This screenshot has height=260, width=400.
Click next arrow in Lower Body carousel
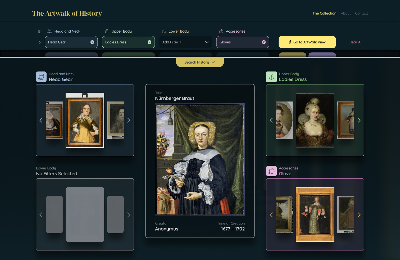[x=129, y=215]
